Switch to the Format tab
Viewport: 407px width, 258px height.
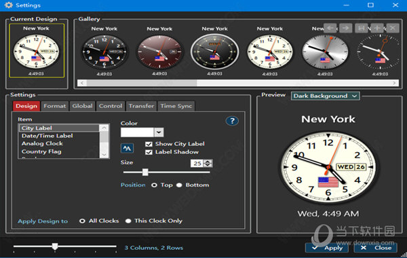[x=55, y=106]
